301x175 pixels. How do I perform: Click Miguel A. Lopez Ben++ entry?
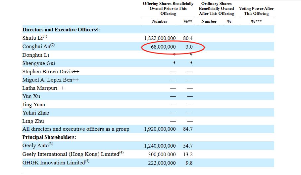[50, 80]
